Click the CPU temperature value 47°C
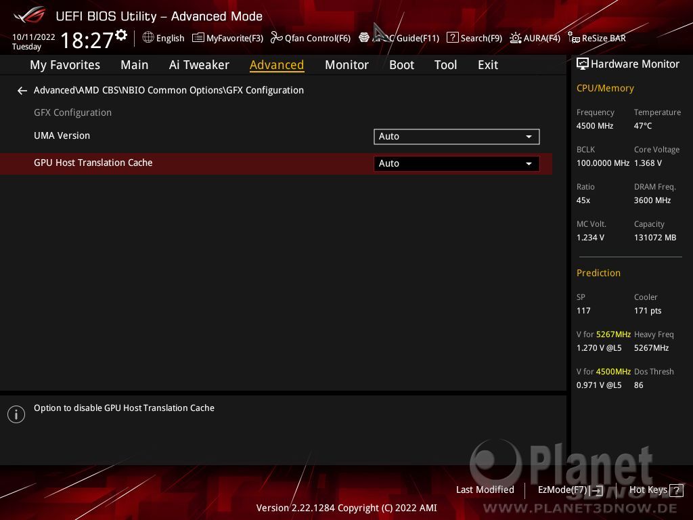Screen dimensions: 693x520 [643, 126]
